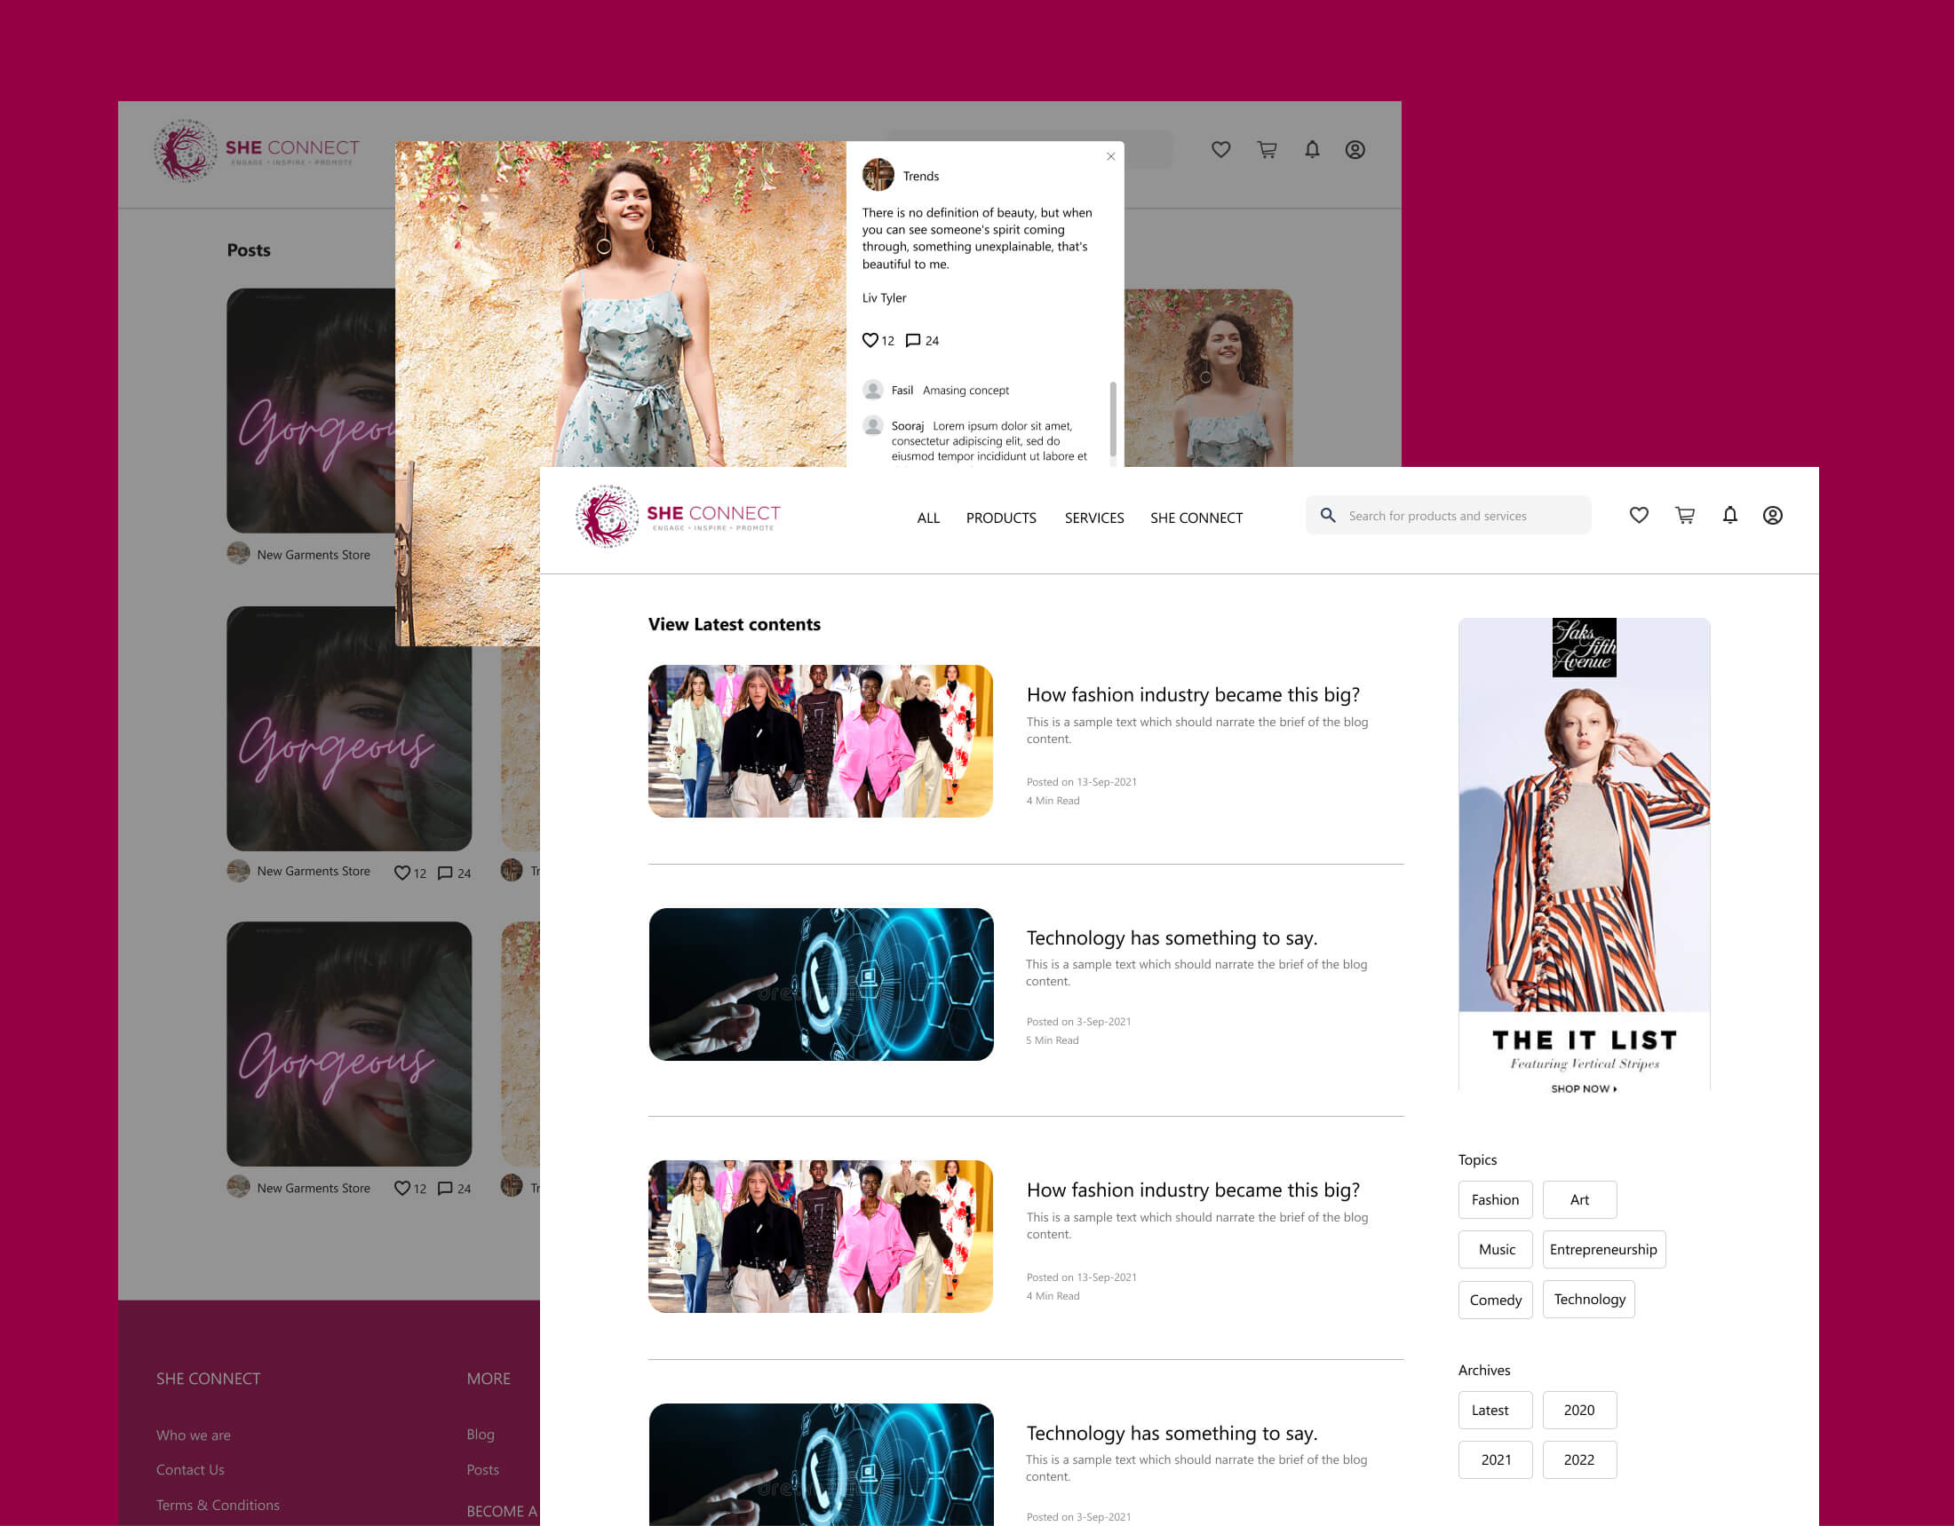Close the Trends post popup
This screenshot has height=1526, width=1955.
click(x=1111, y=156)
